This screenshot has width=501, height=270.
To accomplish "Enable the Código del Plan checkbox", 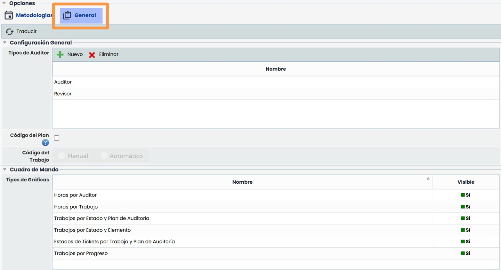I will pyautogui.click(x=57, y=138).
